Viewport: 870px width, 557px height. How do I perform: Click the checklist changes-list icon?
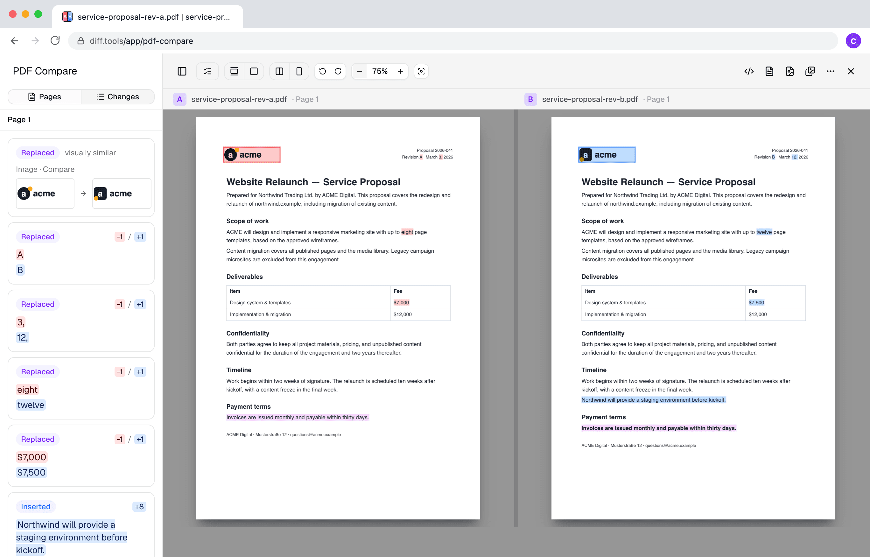pyautogui.click(x=207, y=71)
